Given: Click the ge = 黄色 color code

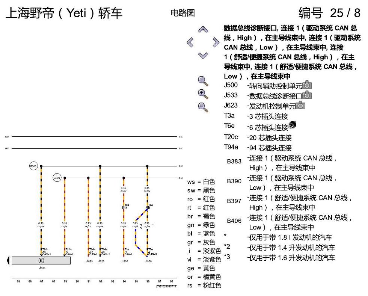Looking at the screenshot, I should (x=201, y=268).
